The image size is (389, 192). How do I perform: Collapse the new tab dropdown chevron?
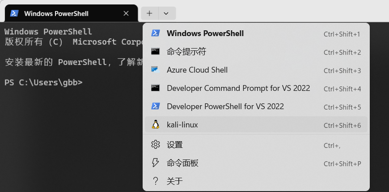tap(166, 13)
